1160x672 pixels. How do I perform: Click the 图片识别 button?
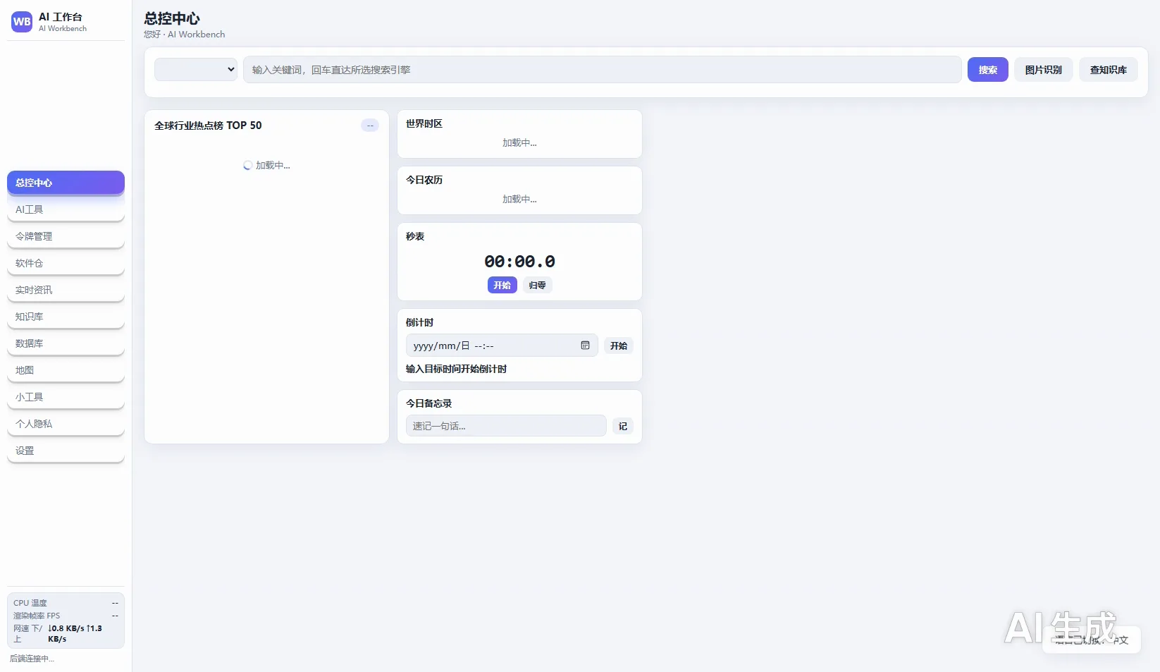pyautogui.click(x=1044, y=70)
